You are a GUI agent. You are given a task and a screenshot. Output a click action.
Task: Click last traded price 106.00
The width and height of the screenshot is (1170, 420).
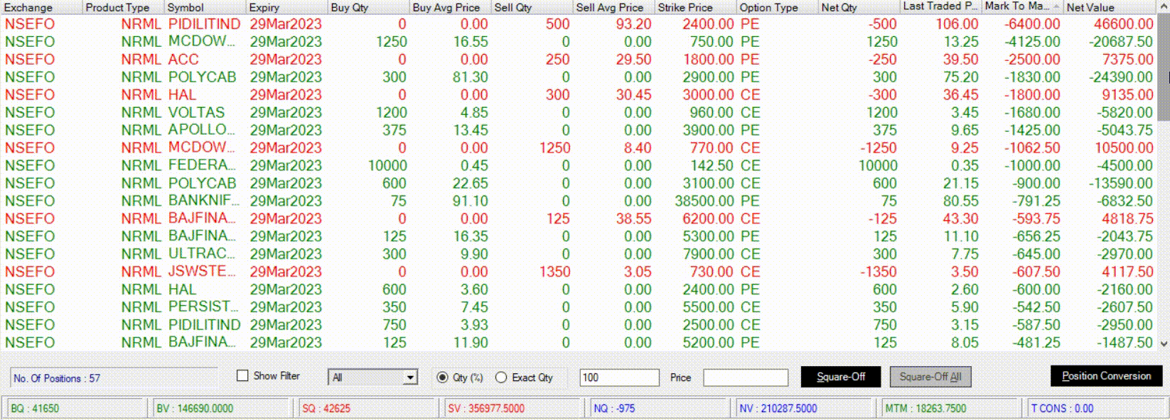957,23
